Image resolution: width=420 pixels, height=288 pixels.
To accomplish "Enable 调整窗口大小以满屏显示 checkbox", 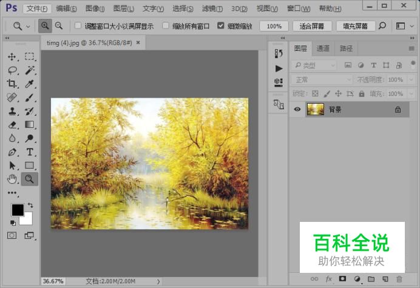I will pyautogui.click(x=78, y=25).
